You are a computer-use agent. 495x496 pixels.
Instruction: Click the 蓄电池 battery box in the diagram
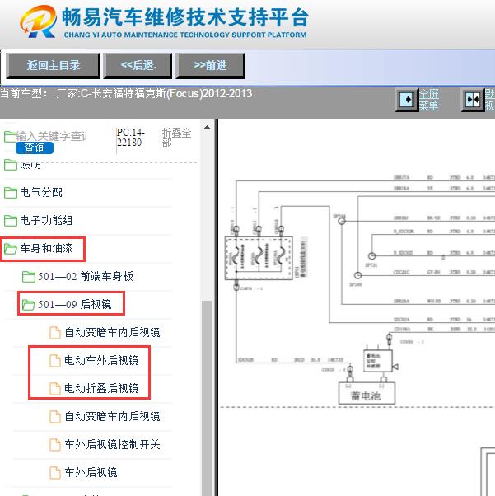click(x=367, y=393)
